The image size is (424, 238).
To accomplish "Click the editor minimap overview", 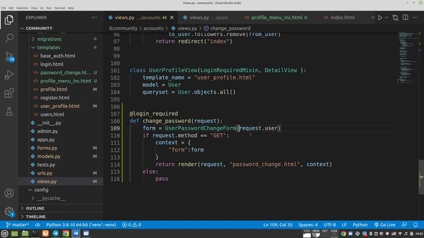I will [408, 58].
